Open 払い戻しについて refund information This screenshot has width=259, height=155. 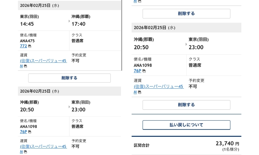(186, 125)
